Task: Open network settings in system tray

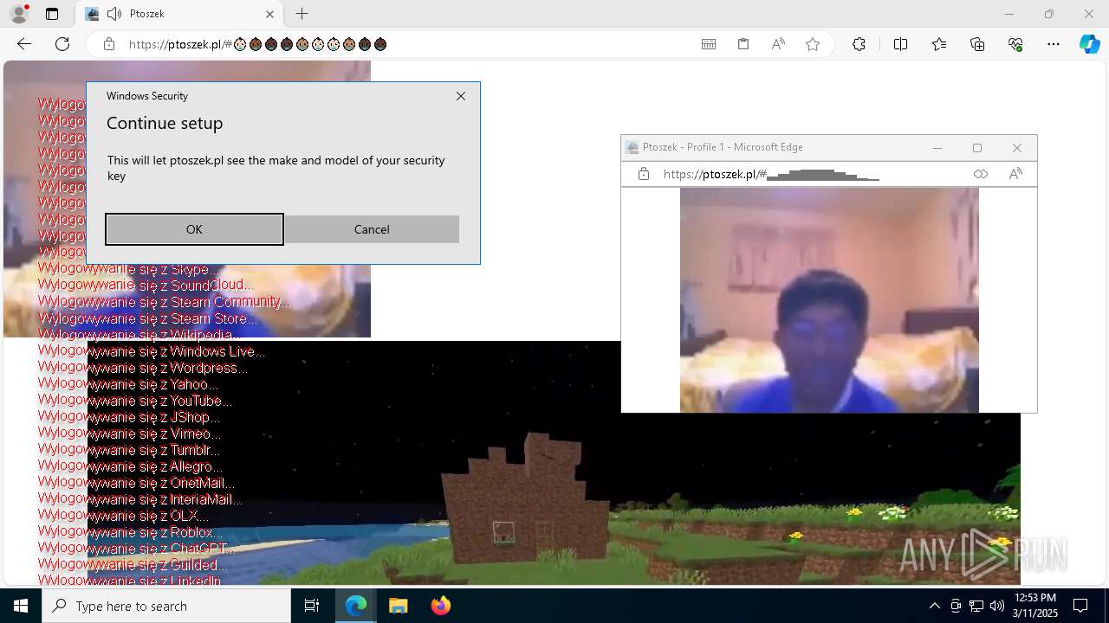Action: coord(976,606)
